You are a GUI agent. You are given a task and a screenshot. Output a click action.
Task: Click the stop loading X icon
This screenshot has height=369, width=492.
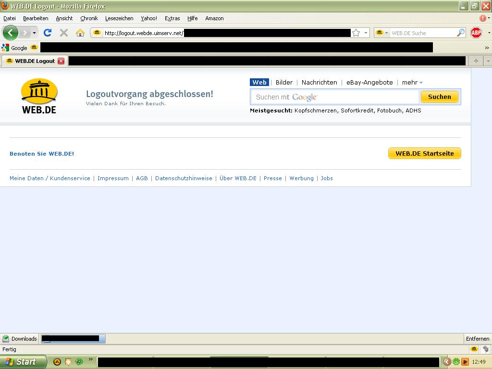64,33
